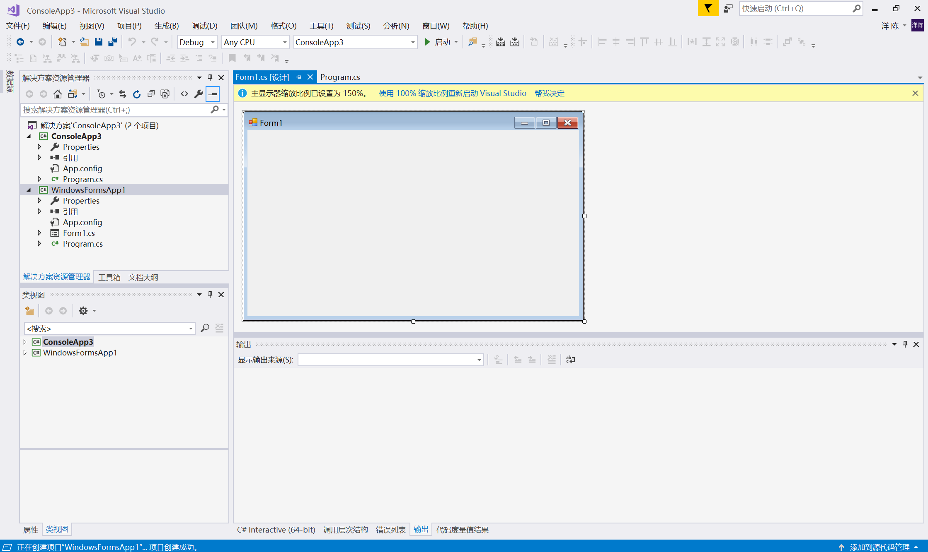Click the Properties wrench icon in Solution Explorer toolbar
This screenshot has height=552, width=928.
(x=199, y=94)
